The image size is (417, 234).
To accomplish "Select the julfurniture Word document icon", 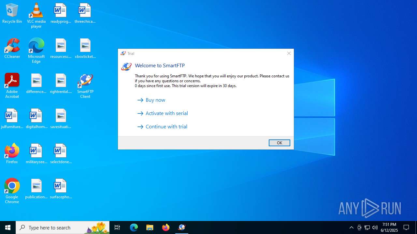I will point(12,119).
